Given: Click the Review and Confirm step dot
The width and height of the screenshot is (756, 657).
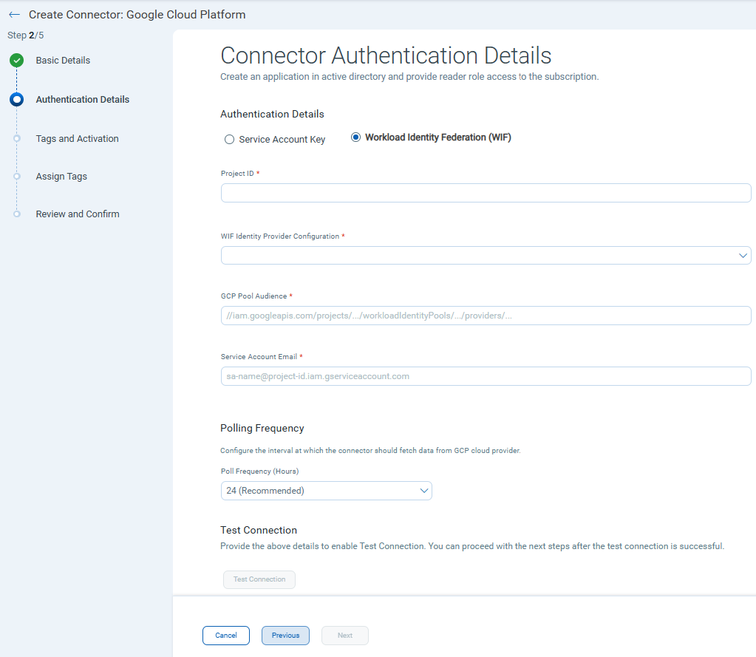Looking at the screenshot, I should coord(17,214).
